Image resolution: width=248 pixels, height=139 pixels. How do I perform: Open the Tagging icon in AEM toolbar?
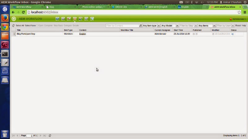92,19
